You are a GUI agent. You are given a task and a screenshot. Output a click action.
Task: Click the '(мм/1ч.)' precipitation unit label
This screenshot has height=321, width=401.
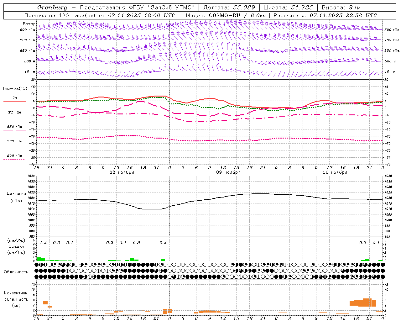coord(16,252)
